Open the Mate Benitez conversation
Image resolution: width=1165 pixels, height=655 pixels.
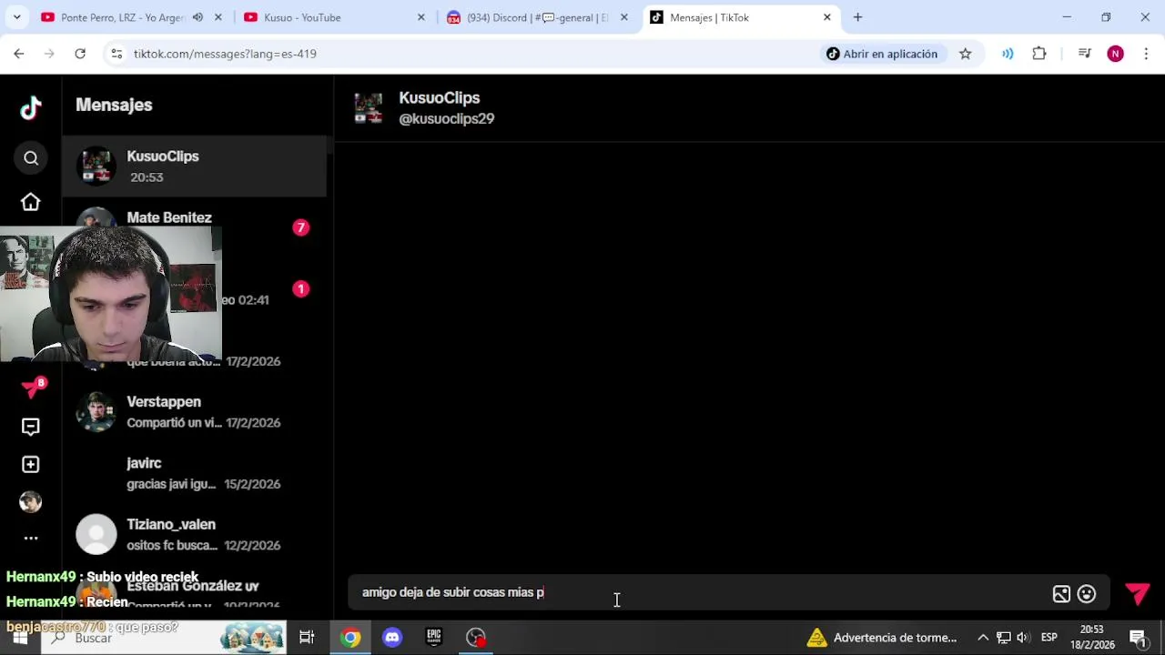point(194,227)
